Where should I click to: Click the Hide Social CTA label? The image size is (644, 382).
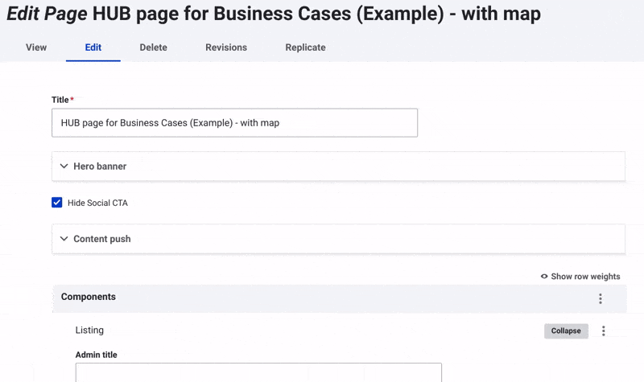(97, 203)
